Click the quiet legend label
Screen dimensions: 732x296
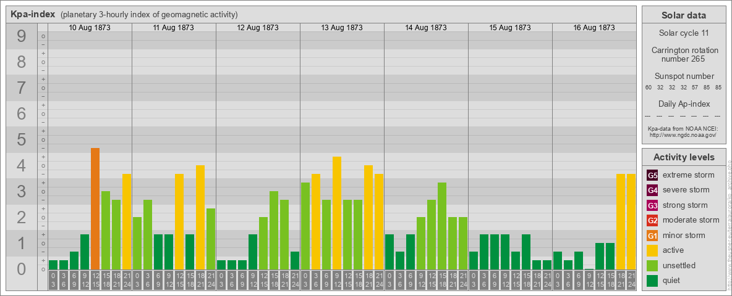click(x=672, y=280)
